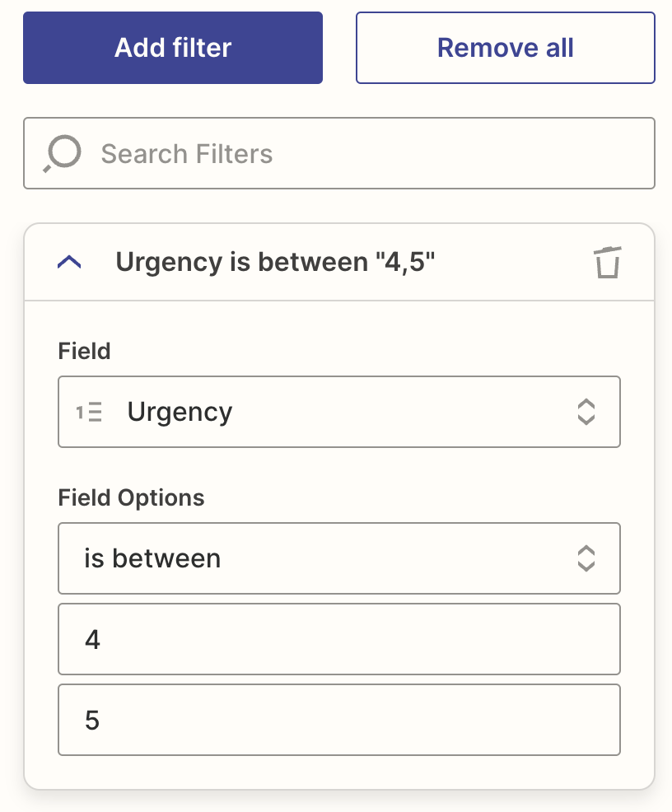Delete the Urgency filter with trash icon
Viewport: 672px width, 812px height.
tap(607, 263)
